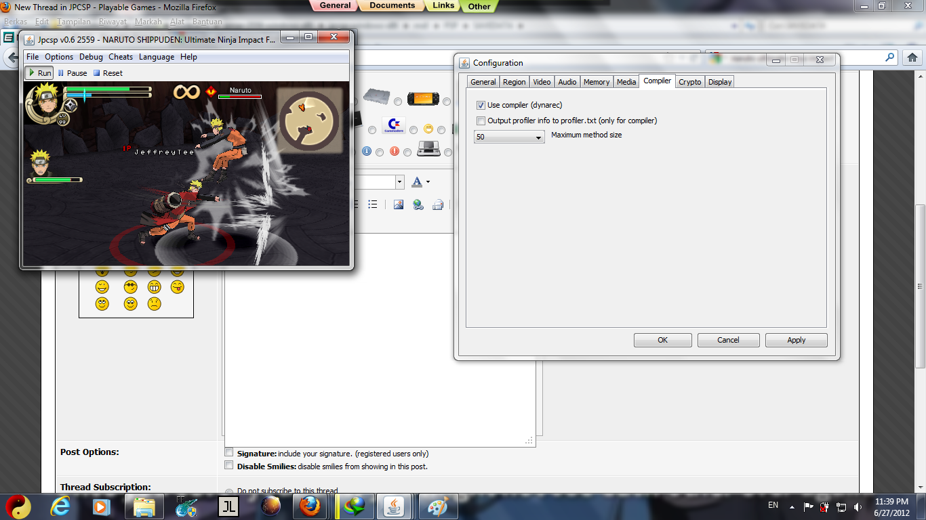
Task: Switch to the Crypto tab in Configuration
Action: pos(690,82)
